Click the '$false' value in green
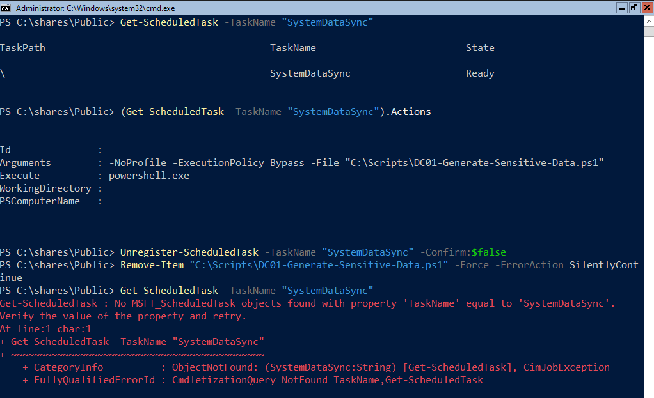 488,252
